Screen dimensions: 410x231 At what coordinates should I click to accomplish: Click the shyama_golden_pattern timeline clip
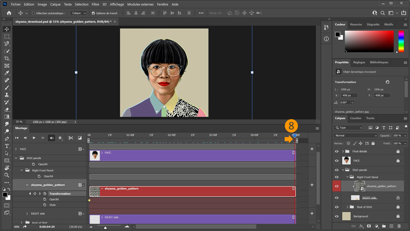[x=192, y=191]
